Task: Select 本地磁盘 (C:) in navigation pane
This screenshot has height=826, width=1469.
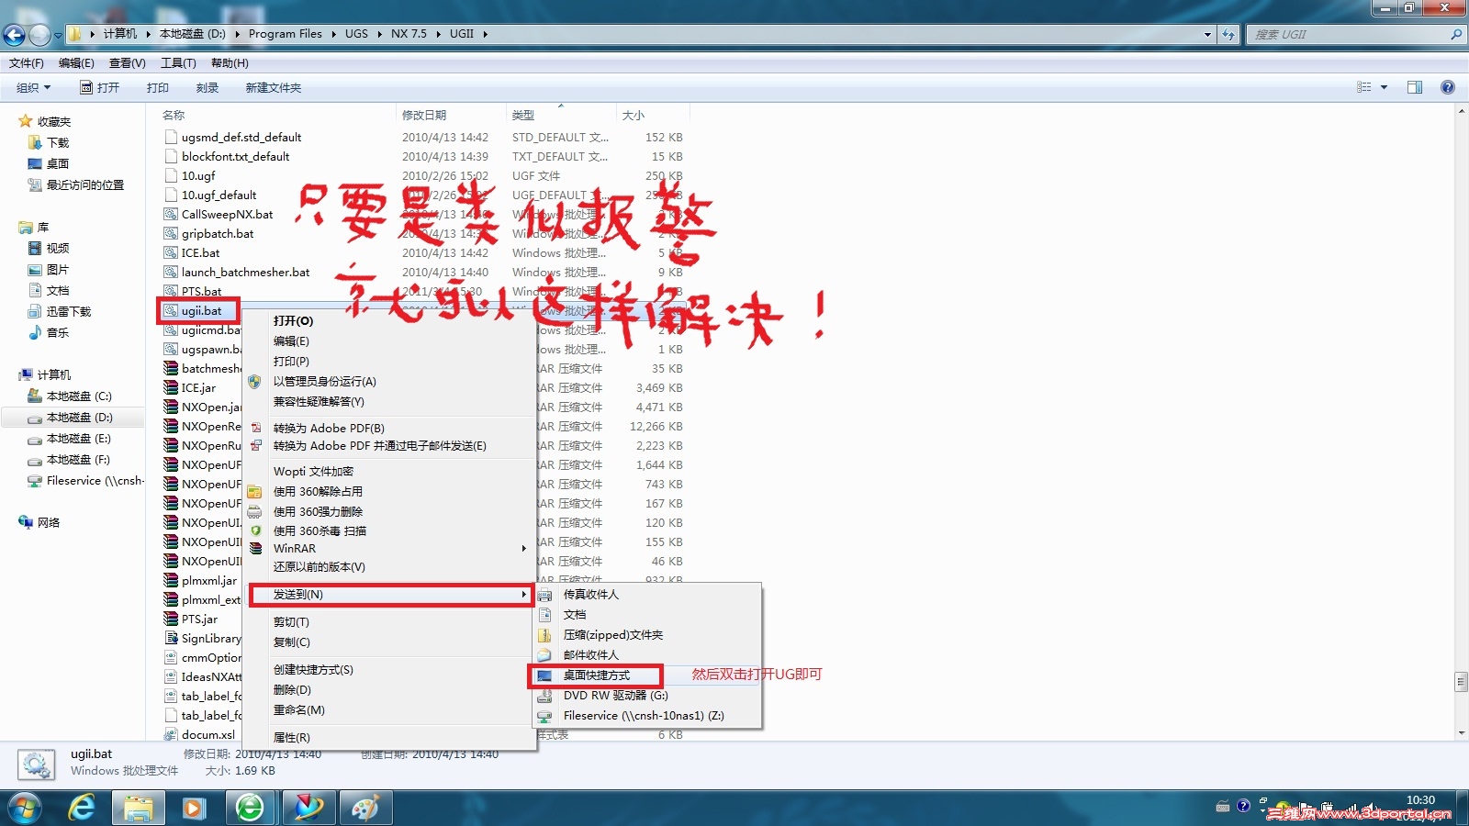Action: click(x=79, y=396)
